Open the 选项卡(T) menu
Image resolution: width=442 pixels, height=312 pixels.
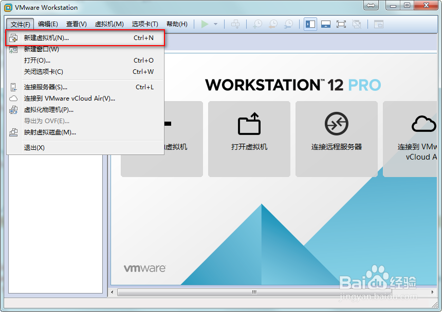pos(145,24)
